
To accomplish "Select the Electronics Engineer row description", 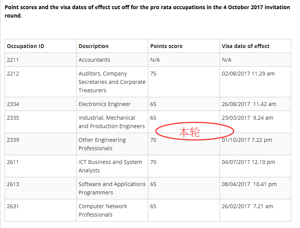I will pos(104,104).
